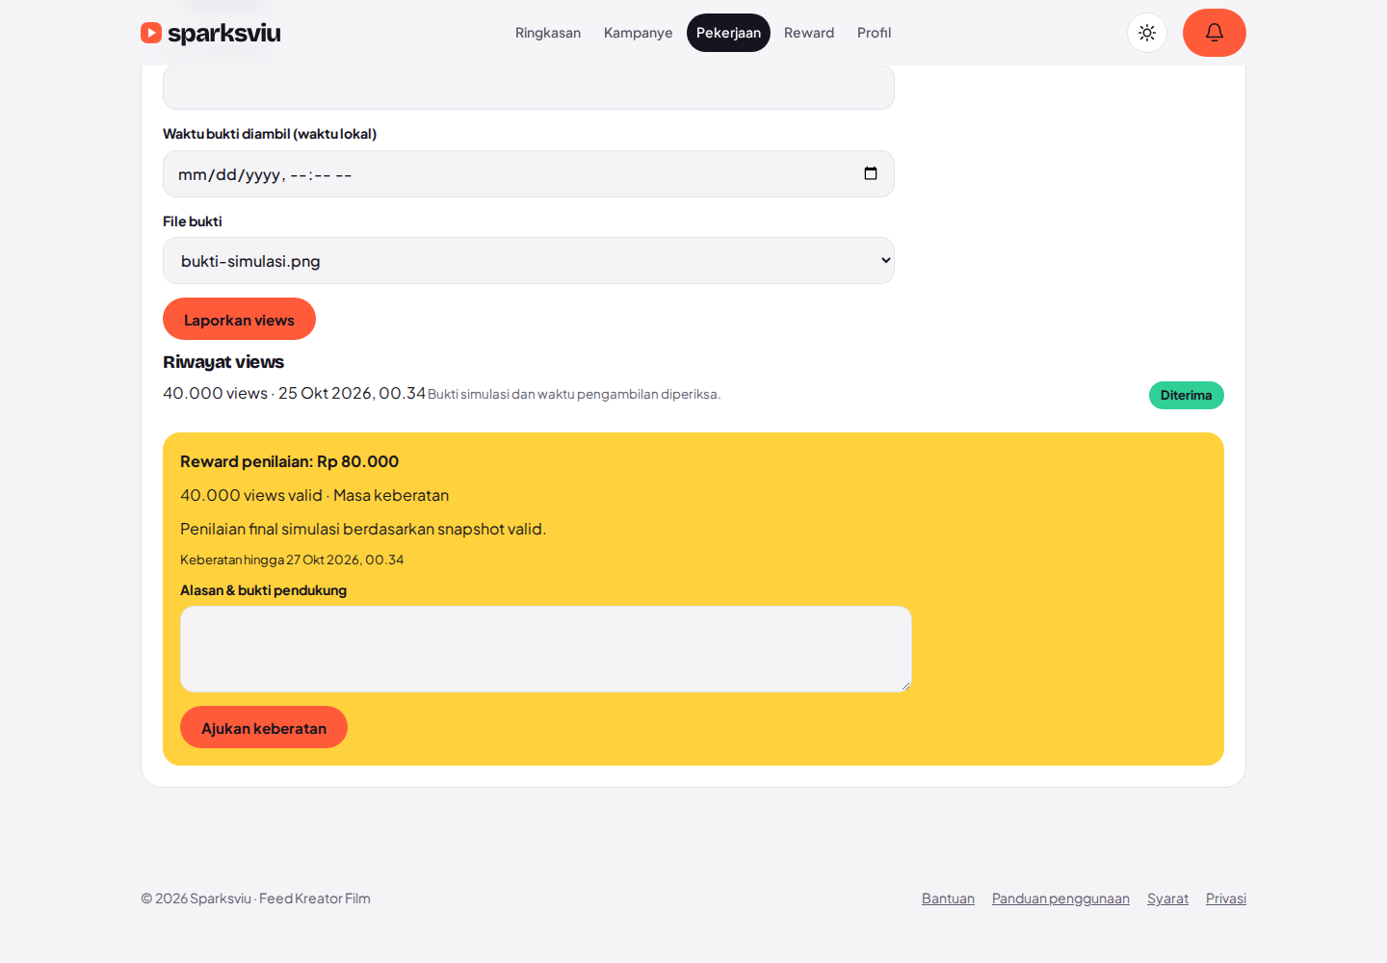This screenshot has height=963, width=1387.
Task: Toggle the light theme sun button
Action: pyautogui.click(x=1147, y=33)
